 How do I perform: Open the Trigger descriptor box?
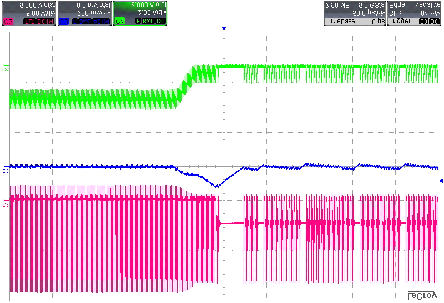point(415,11)
